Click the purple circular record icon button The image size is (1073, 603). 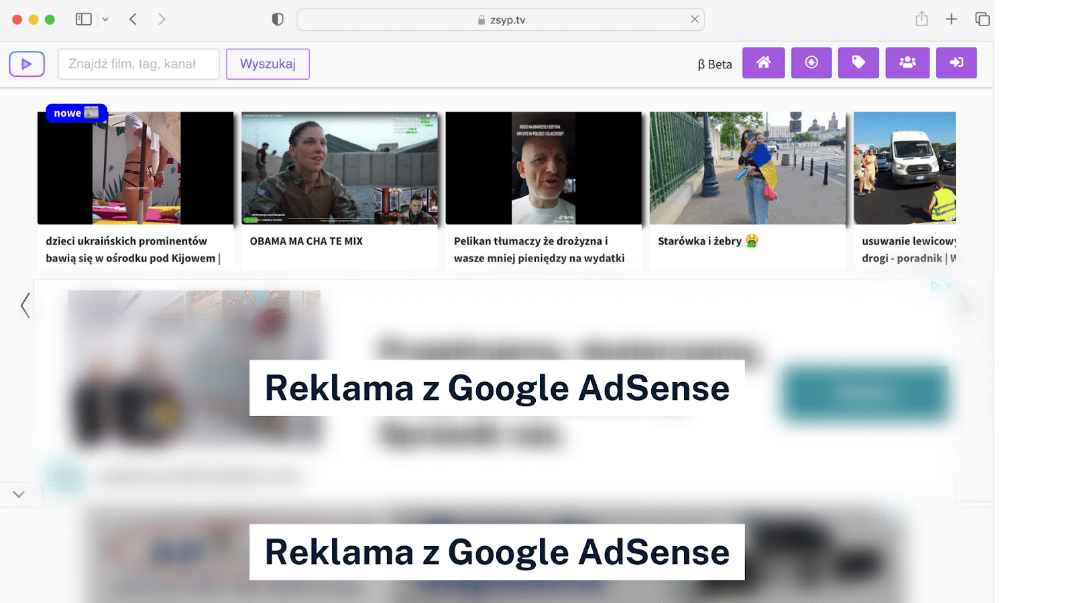[811, 63]
